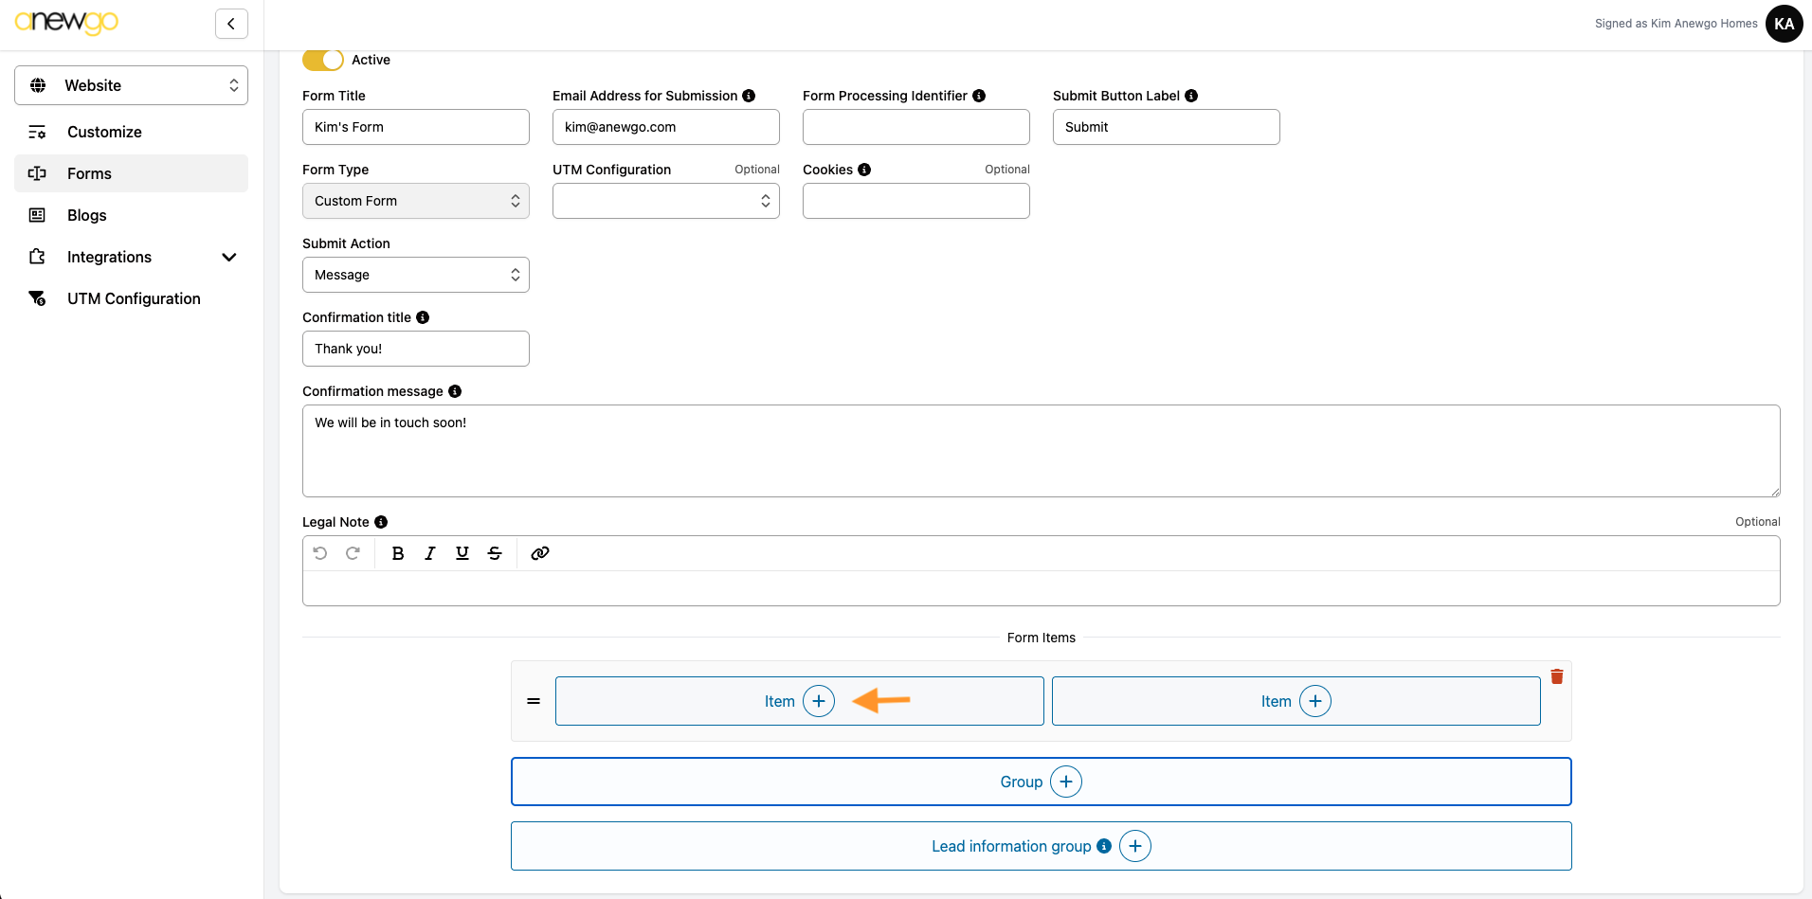Click the Form Processing Identifier field
1812x899 pixels.
pos(915,127)
